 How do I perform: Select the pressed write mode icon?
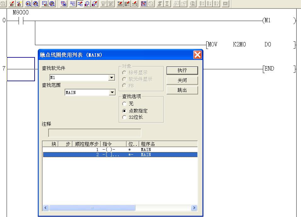point(80,4)
